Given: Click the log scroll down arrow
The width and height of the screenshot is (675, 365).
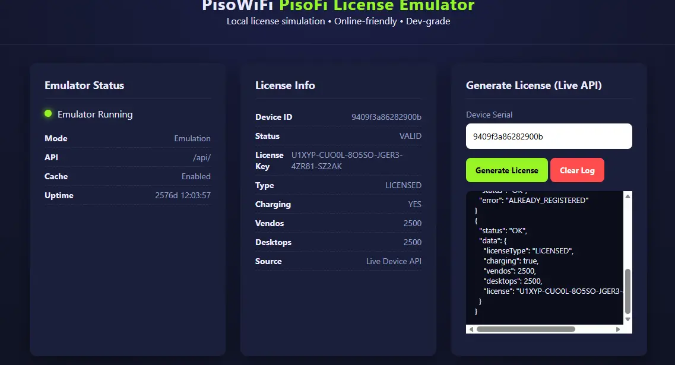Looking at the screenshot, I should pyautogui.click(x=628, y=319).
